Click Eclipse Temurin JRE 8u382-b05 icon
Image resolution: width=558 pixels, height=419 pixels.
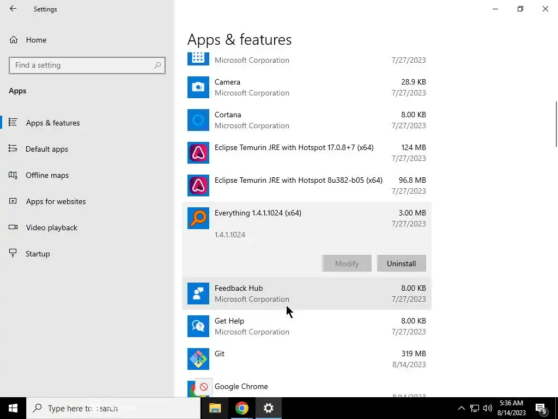pos(198,185)
